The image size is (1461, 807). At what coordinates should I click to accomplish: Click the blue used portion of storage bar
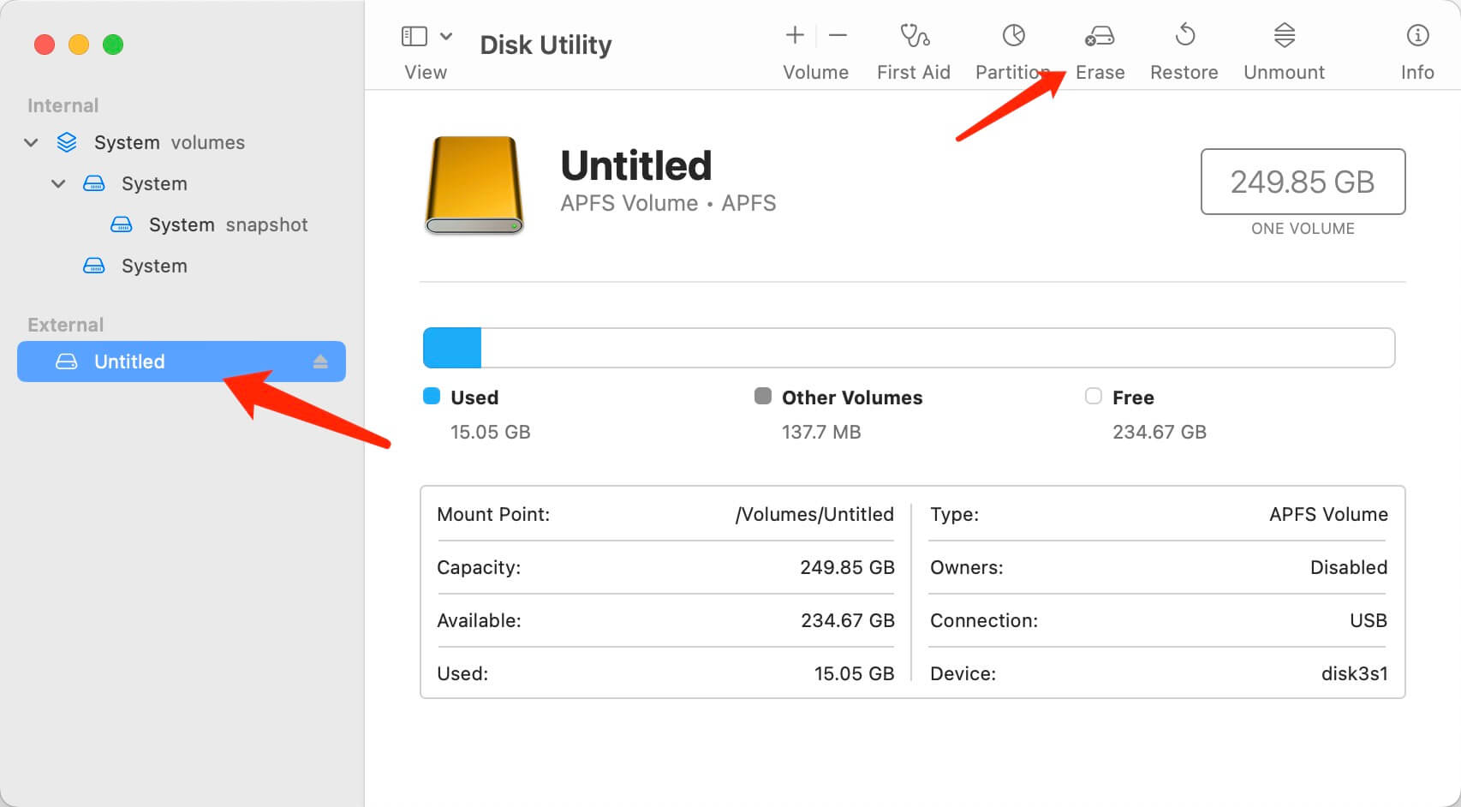coord(452,348)
